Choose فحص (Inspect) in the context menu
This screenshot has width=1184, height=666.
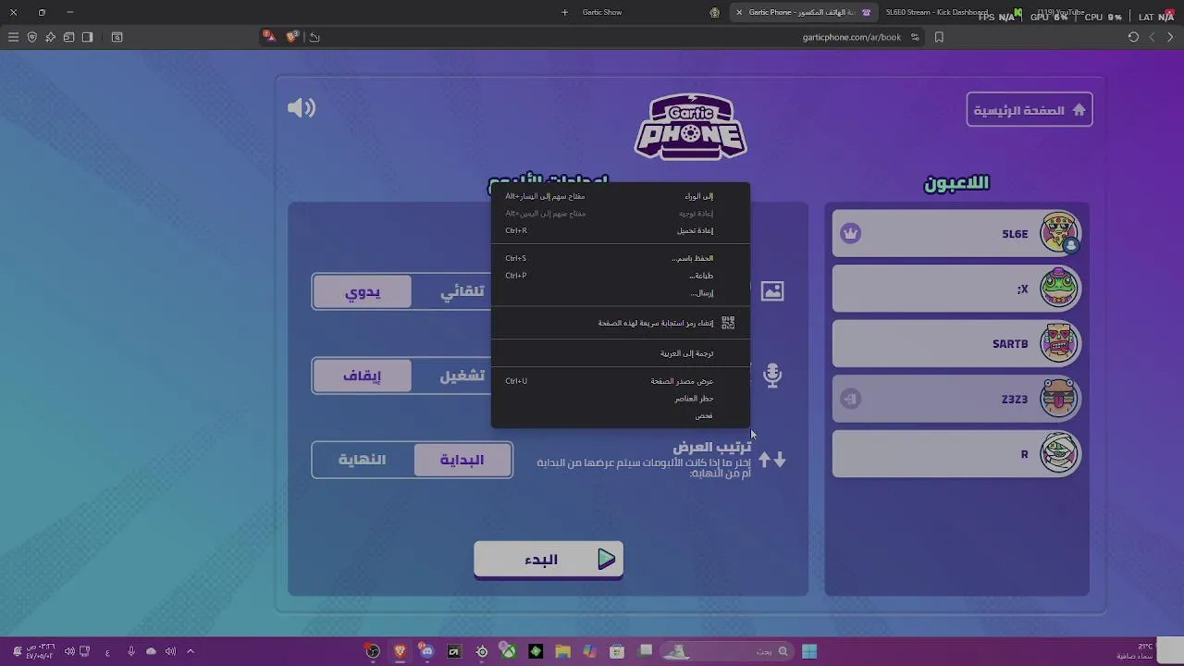[620, 415]
